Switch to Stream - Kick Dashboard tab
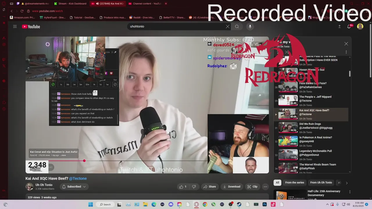The width and height of the screenshot is (372, 209). pos(70,3)
